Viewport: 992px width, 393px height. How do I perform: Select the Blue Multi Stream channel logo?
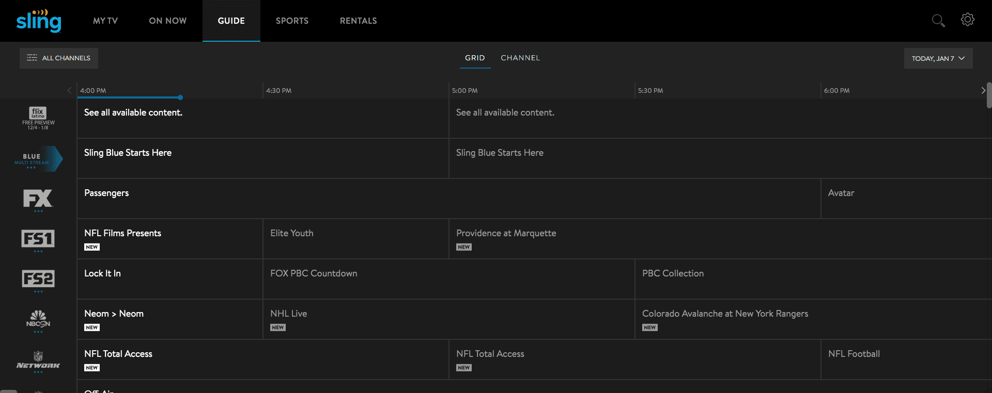[38, 158]
